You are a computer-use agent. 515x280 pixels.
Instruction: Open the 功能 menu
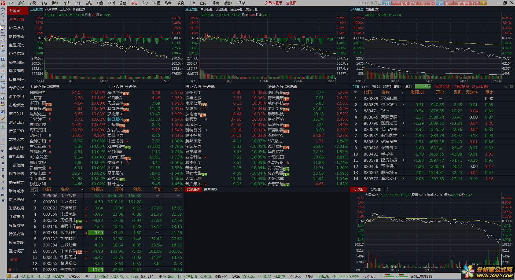point(32,3)
